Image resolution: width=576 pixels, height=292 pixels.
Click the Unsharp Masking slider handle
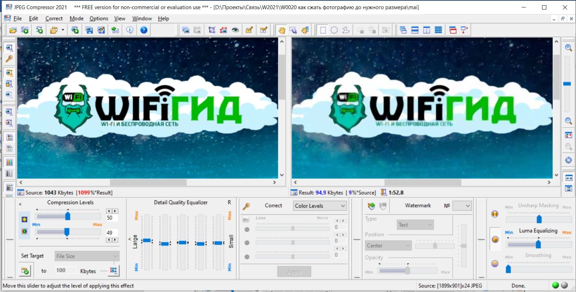(539, 219)
